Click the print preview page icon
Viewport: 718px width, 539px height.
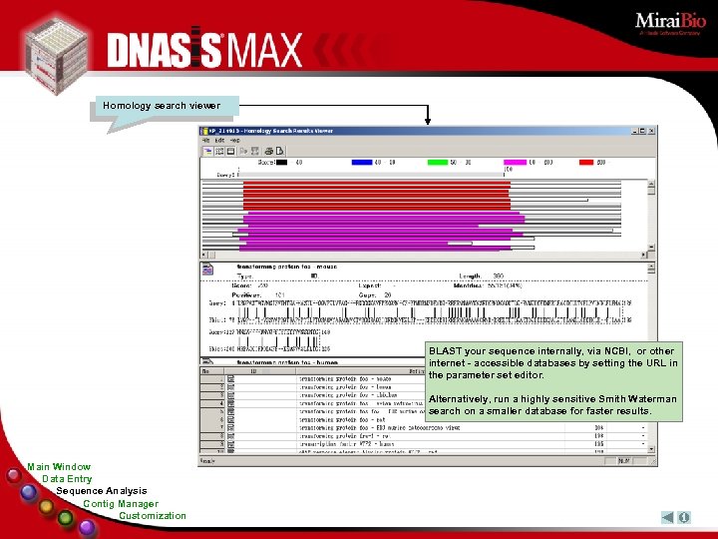click(x=280, y=151)
